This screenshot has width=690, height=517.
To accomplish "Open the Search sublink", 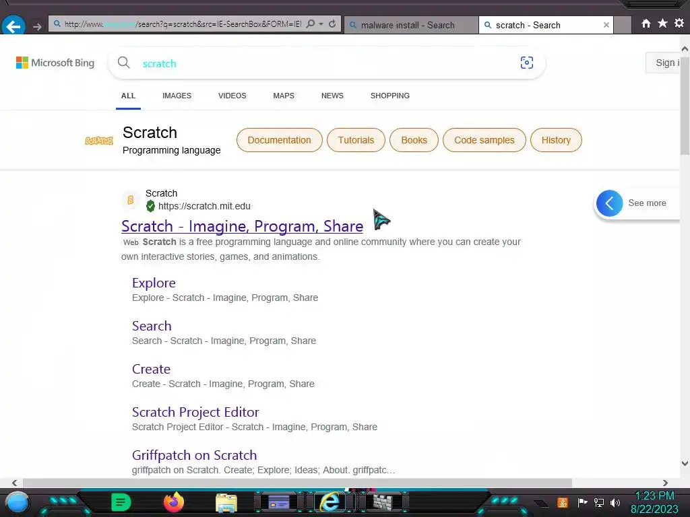I will pos(152,326).
